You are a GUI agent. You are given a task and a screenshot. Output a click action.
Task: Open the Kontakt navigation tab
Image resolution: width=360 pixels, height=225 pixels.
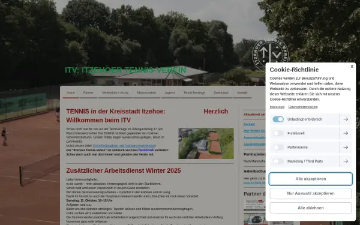(242, 93)
